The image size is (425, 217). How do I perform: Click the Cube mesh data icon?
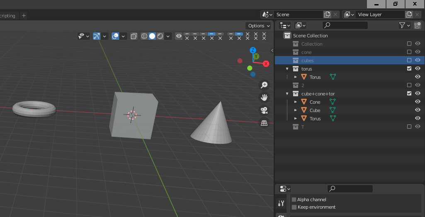pyautogui.click(x=333, y=110)
